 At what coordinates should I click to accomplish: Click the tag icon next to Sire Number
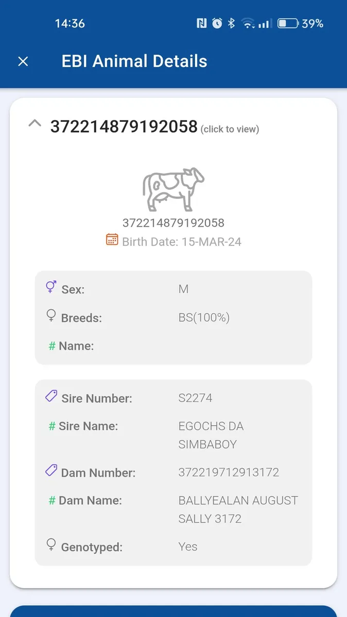click(51, 396)
